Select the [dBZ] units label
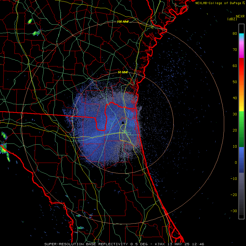Image resolution: width=246 pixels, height=246 pixels. point(232,19)
